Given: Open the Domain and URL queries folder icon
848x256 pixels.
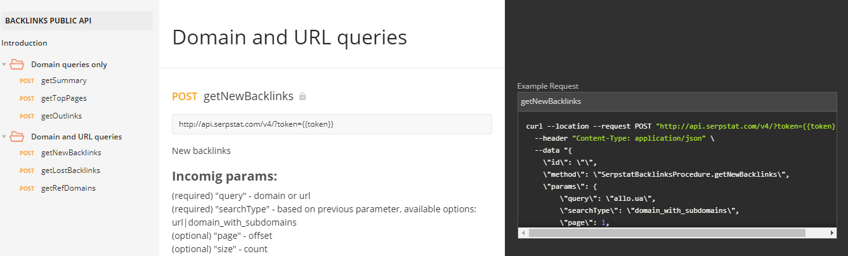Looking at the screenshot, I should pyautogui.click(x=17, y=136).
